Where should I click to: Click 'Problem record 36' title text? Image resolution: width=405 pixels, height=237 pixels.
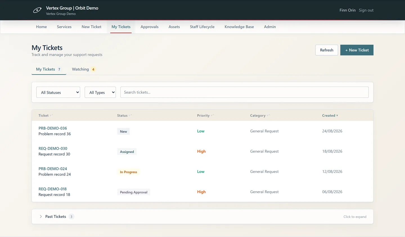(x=55, y=134)
